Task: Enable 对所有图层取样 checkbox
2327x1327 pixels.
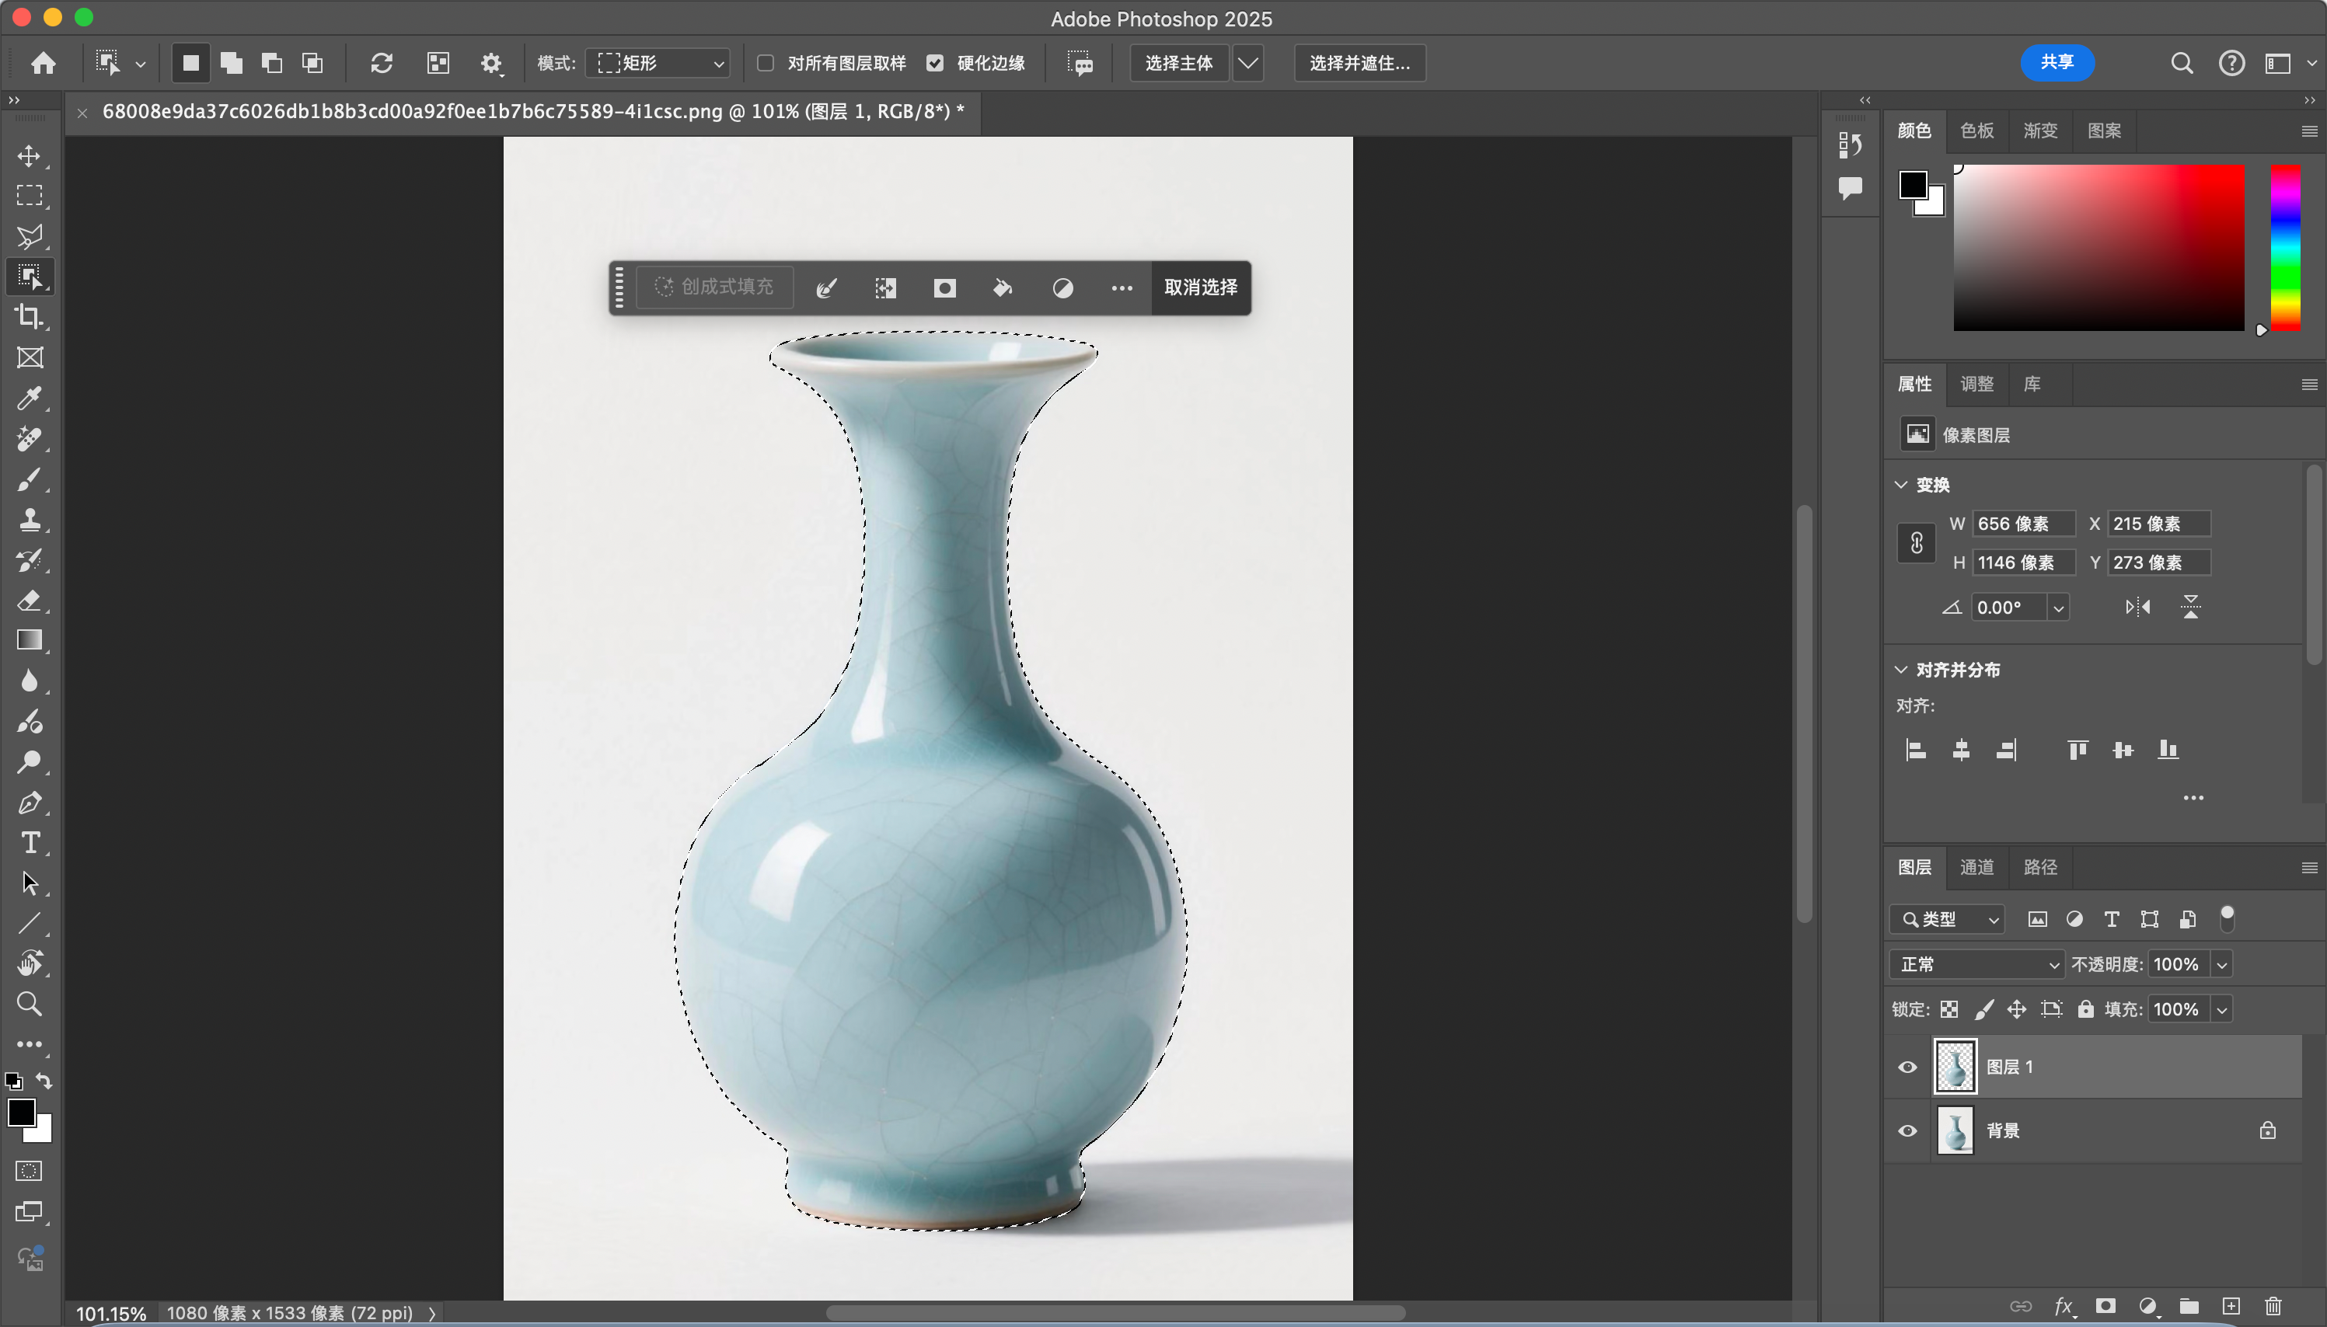Action: pos(766,63)
